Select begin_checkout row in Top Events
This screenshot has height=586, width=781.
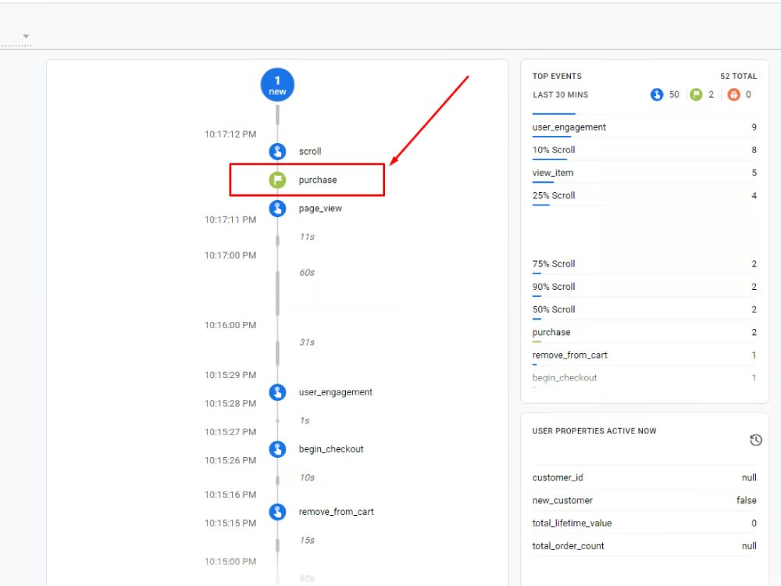click(x=644, y=378)
